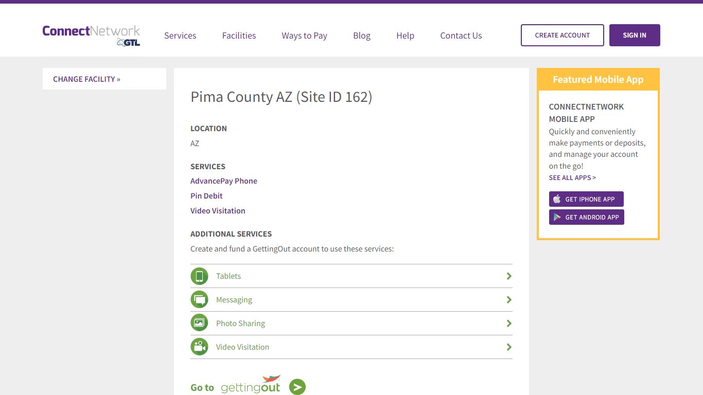
Task: Click the 'Quickly and conveniently make payments' description
Action: pos(597,149)
